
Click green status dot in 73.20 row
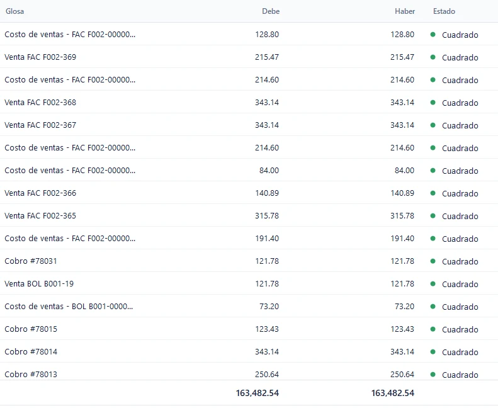(433, 307)
